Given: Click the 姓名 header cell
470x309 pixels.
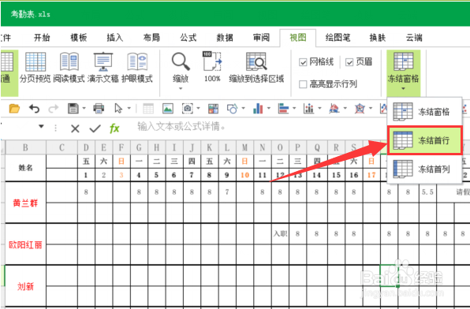Looking at the screenshot, I should [25, 168].
